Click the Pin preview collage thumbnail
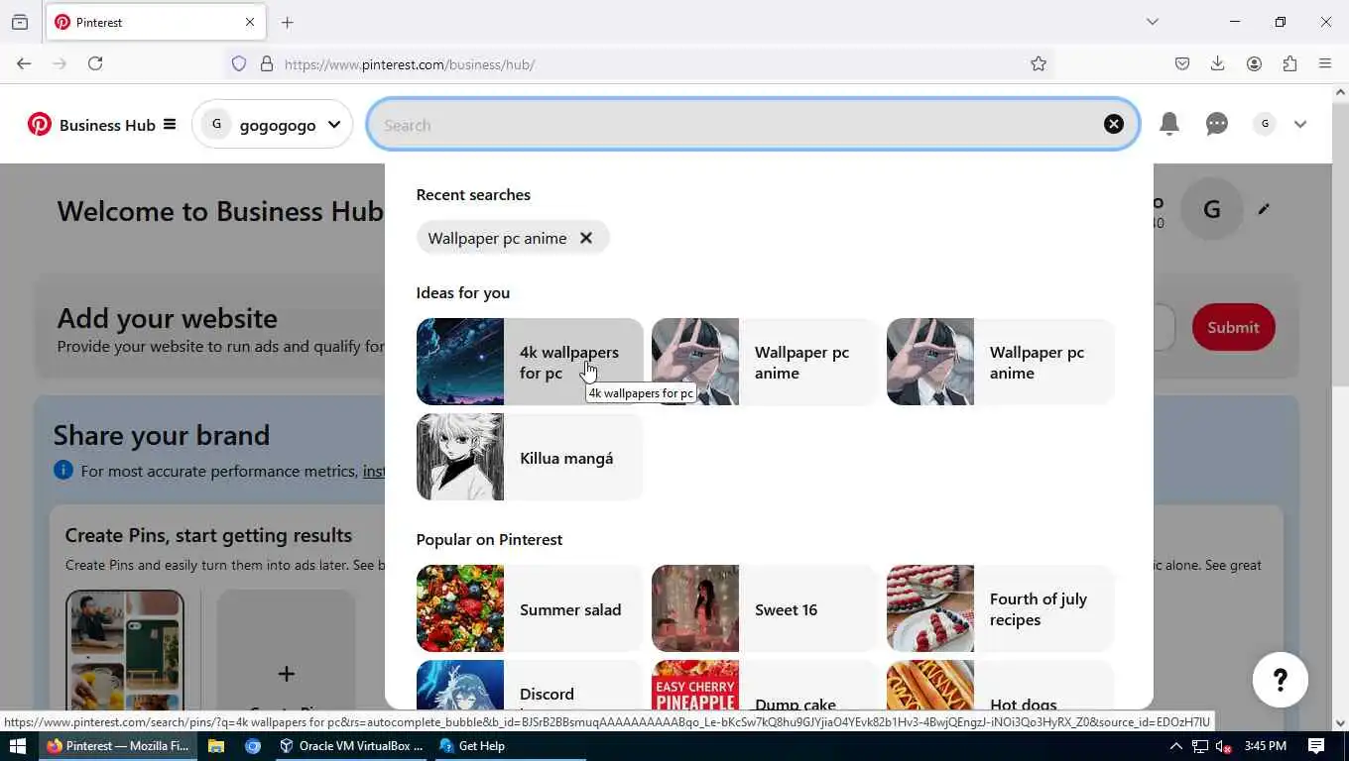This screenshot has width=1349, height=761. point(125,651)
